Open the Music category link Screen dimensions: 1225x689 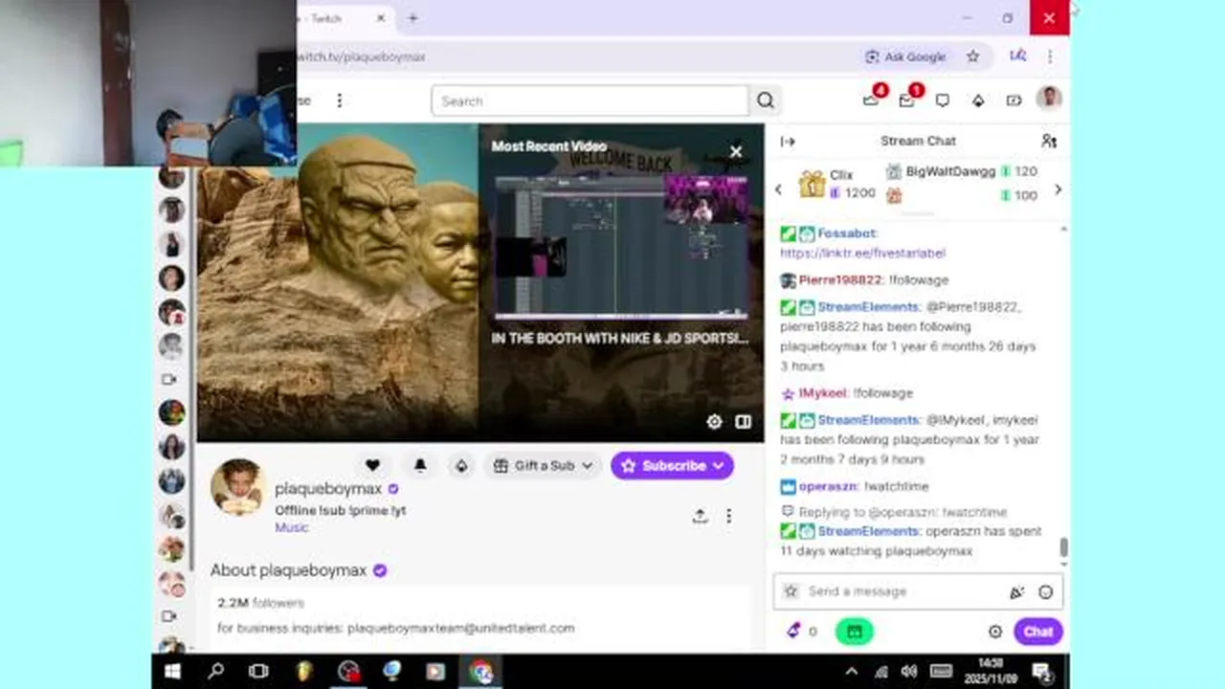pyautogui.click(x=292, y=527)
